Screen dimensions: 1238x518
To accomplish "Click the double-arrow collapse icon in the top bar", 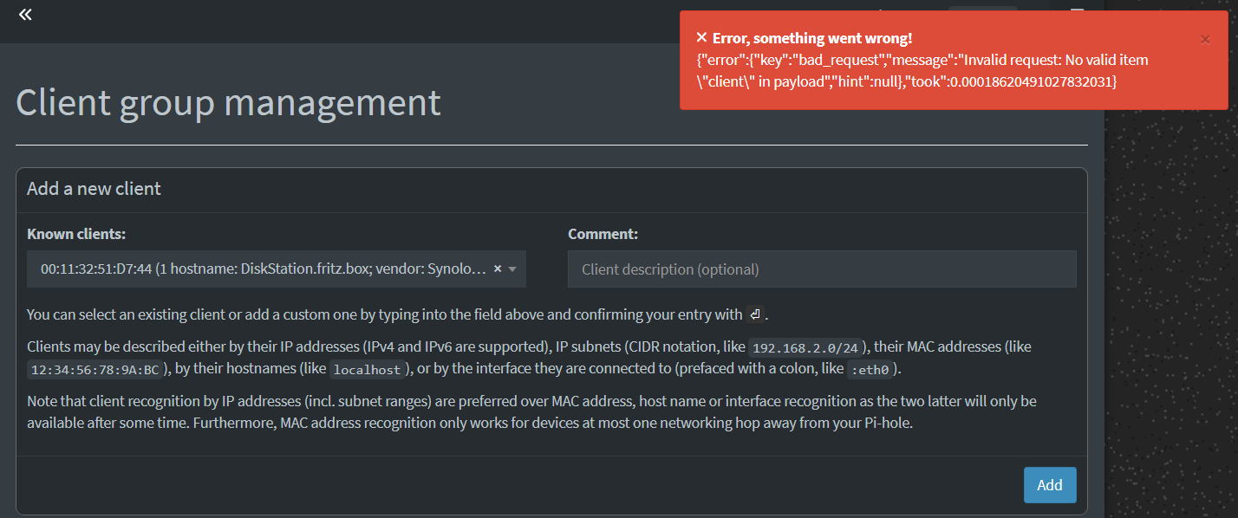I will 25,14.
